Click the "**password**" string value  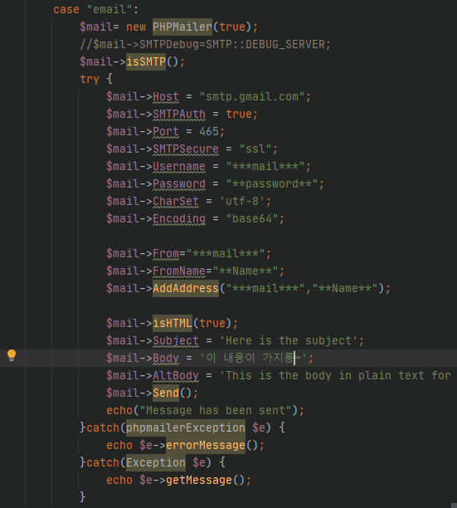pos(271,184)
